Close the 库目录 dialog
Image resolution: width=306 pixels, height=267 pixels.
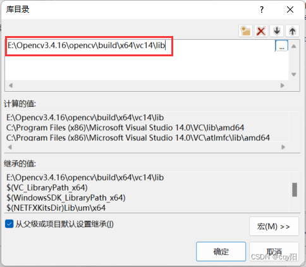click(290, 9)
